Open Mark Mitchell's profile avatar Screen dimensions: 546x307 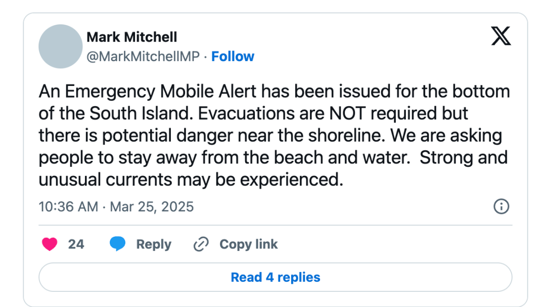[x=60, y=47]
